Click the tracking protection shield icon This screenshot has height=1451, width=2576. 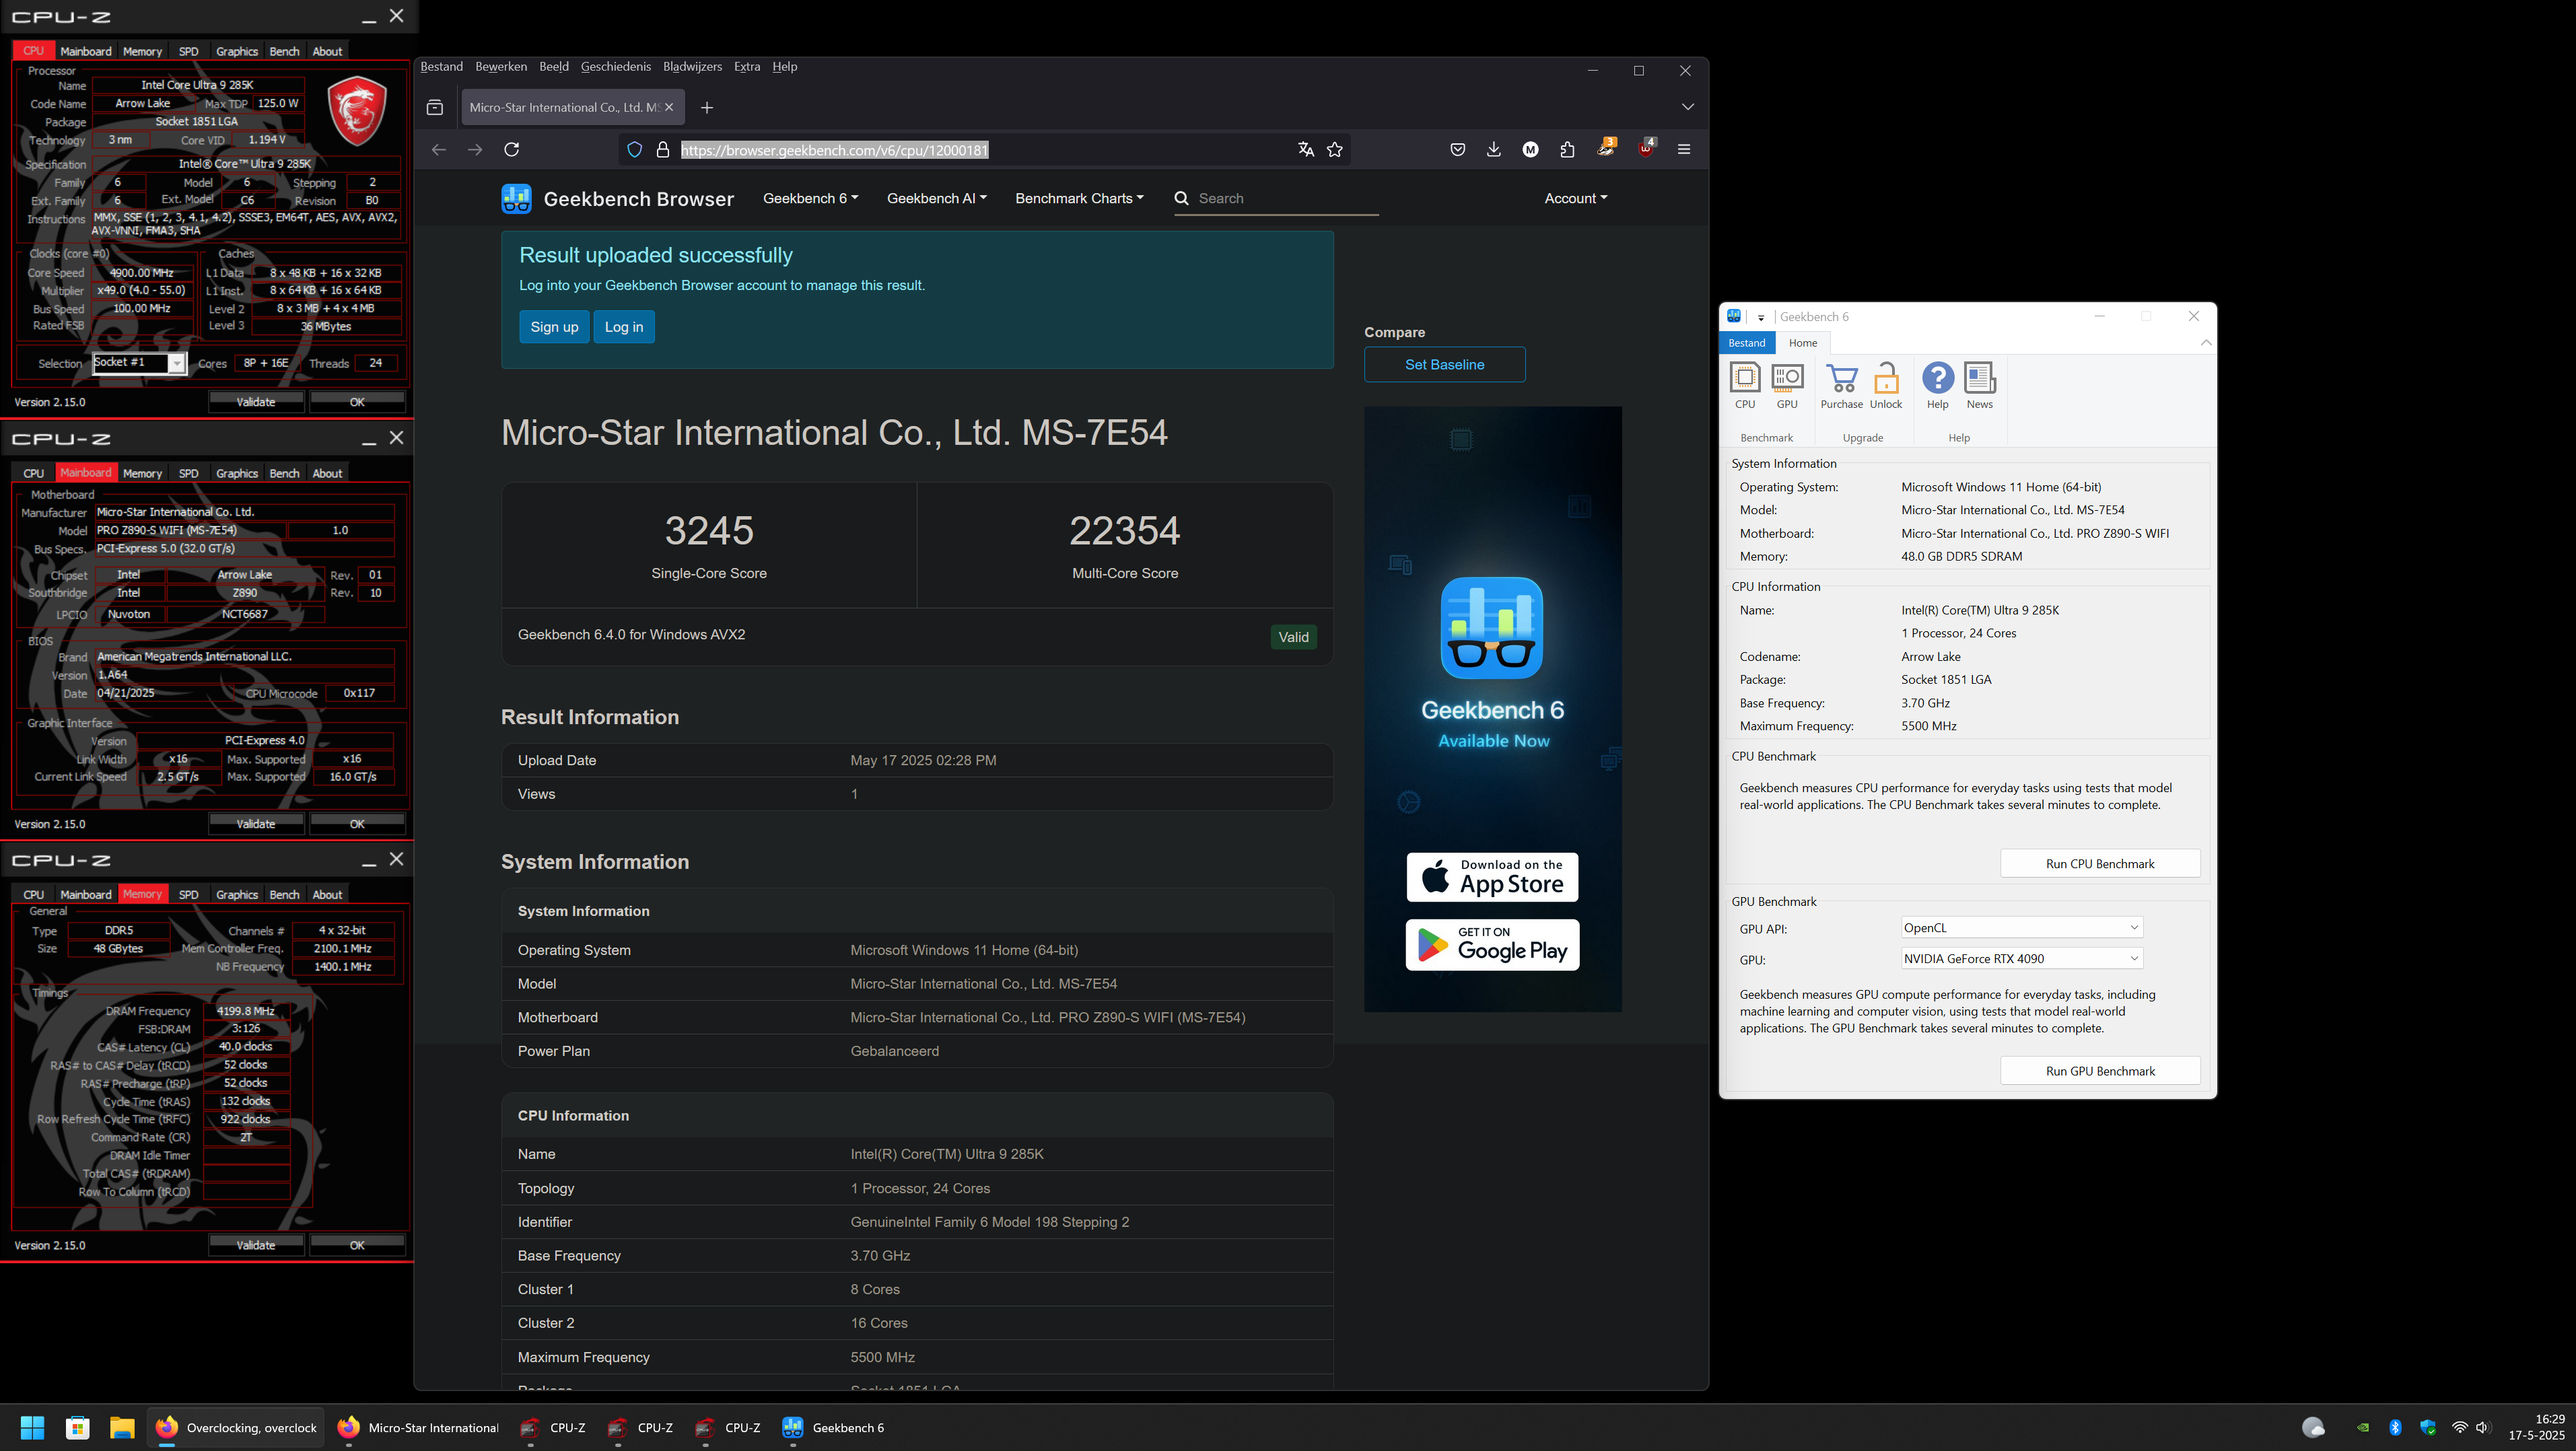click(x=634, y=150)
